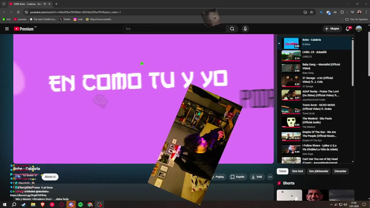
Task: Open Chrome profile avatar in toolbar
Action: (x=359, y=12)
